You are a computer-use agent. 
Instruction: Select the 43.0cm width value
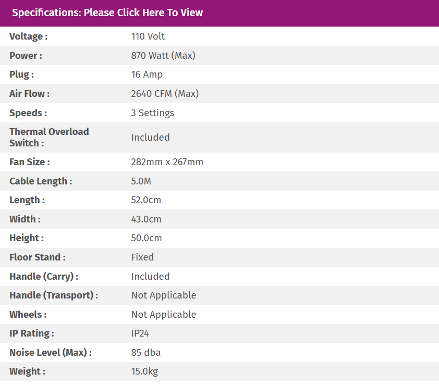147,219
